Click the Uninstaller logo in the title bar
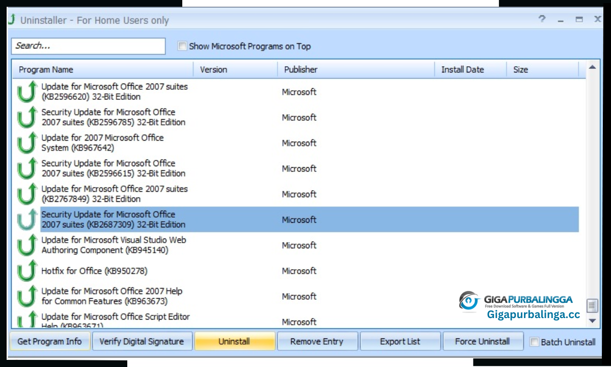The height and width of the screenshot is (367, 611). click(11, 20)
